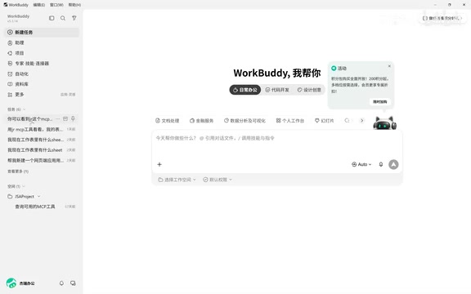Choose the 幻灯片 quick category
This screenshot has height=294, width=471.
(324, 121)
